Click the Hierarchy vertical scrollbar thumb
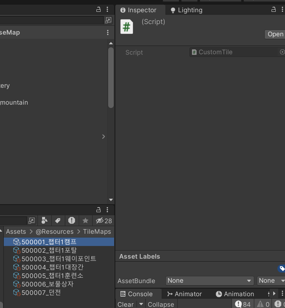Viewport: 285px width, 308px height. (x=111, y=78)
